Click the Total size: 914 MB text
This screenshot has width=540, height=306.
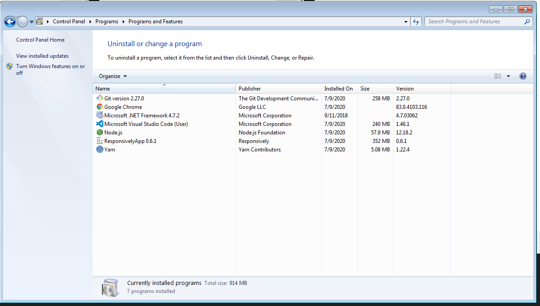tap(226, 283)
